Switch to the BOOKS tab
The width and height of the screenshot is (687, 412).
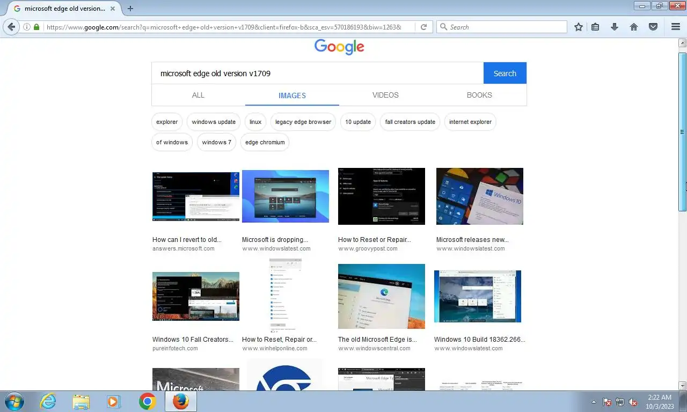pos(479,95)
